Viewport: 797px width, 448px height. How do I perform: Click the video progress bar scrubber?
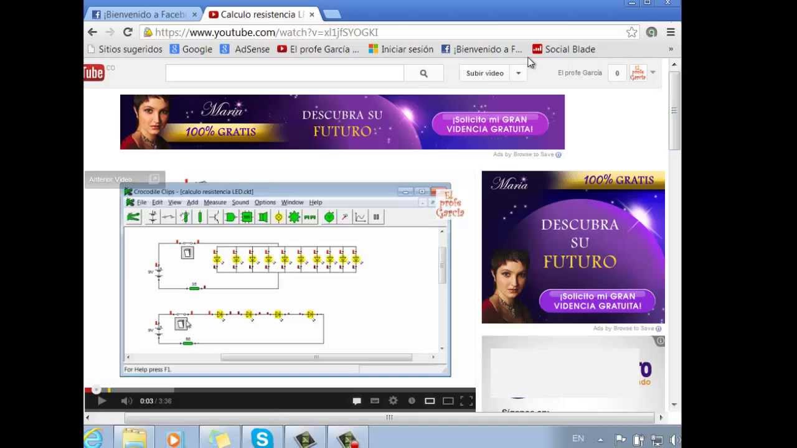coord(96,390)
